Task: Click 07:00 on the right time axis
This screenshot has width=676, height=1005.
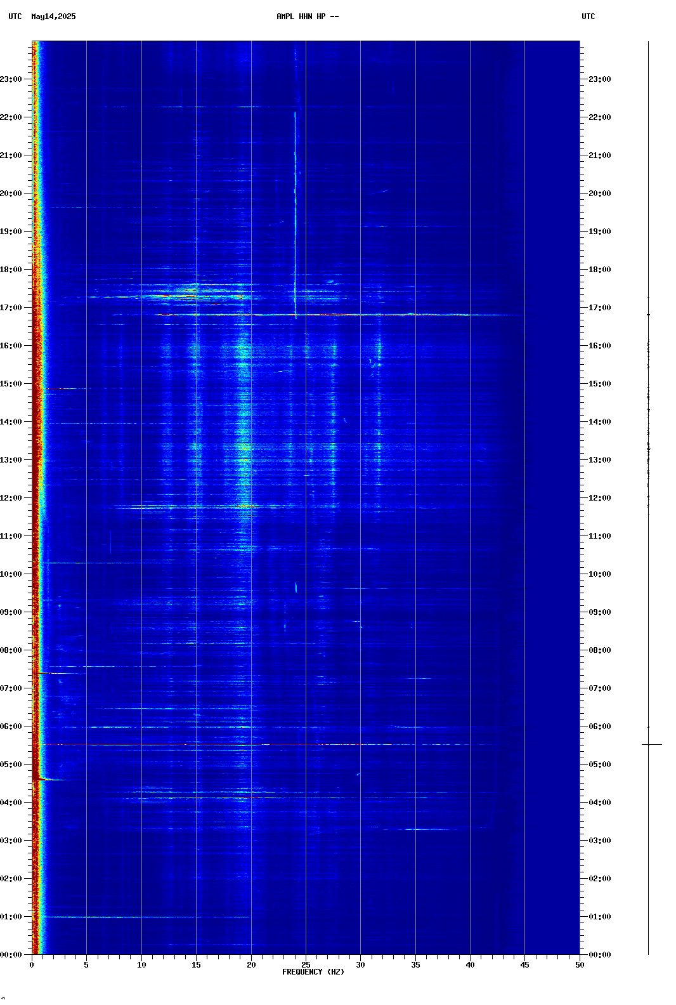Action: click(x=600, y=688)
